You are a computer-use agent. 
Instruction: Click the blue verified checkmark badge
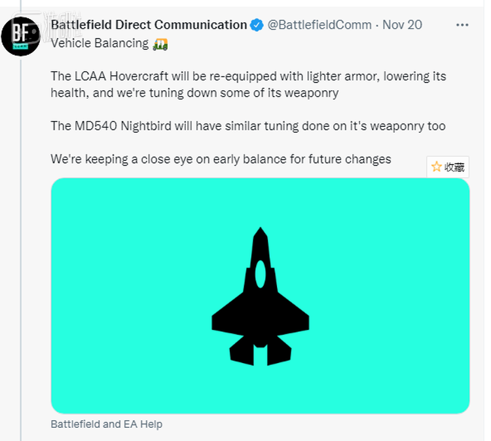(x=257, y=26)
